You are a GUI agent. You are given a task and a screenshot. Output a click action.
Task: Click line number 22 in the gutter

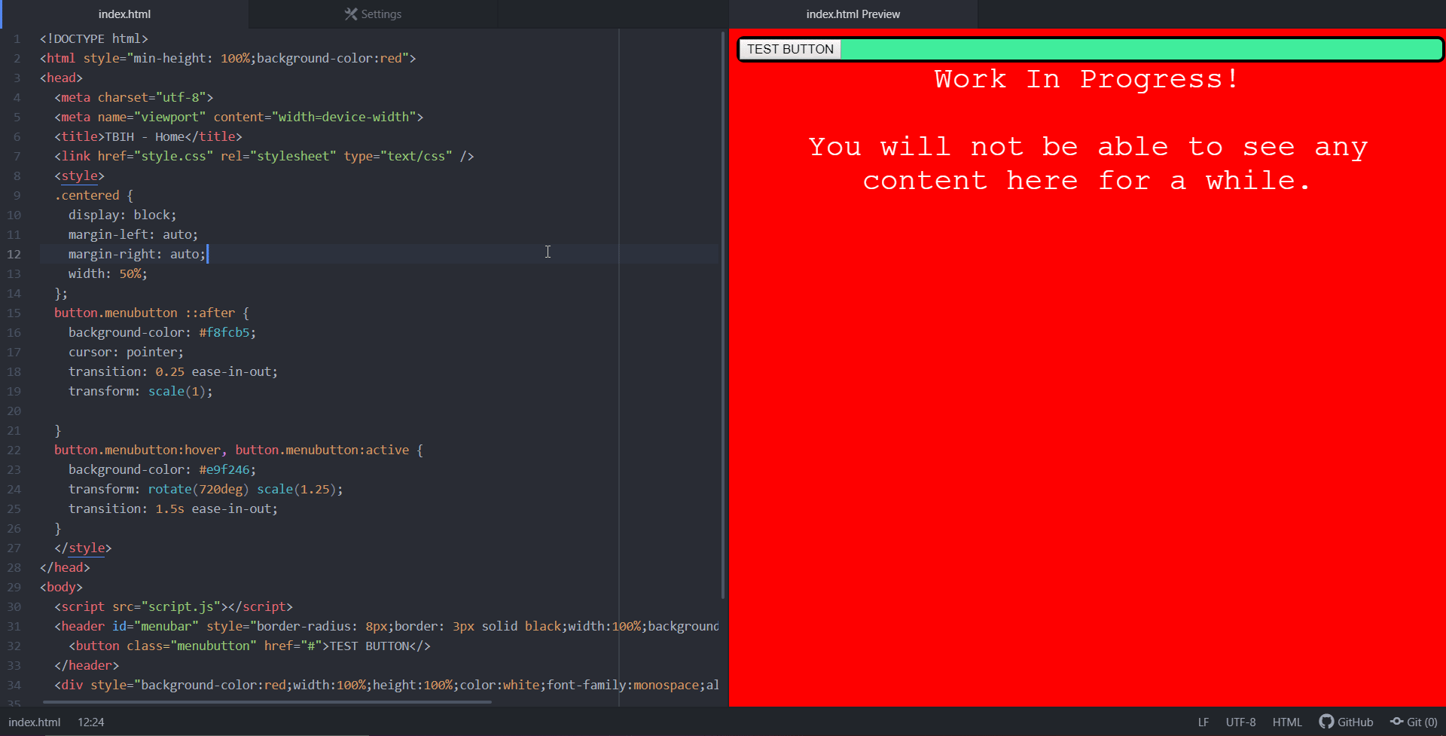pyautogui.click(x=14, y=450)
